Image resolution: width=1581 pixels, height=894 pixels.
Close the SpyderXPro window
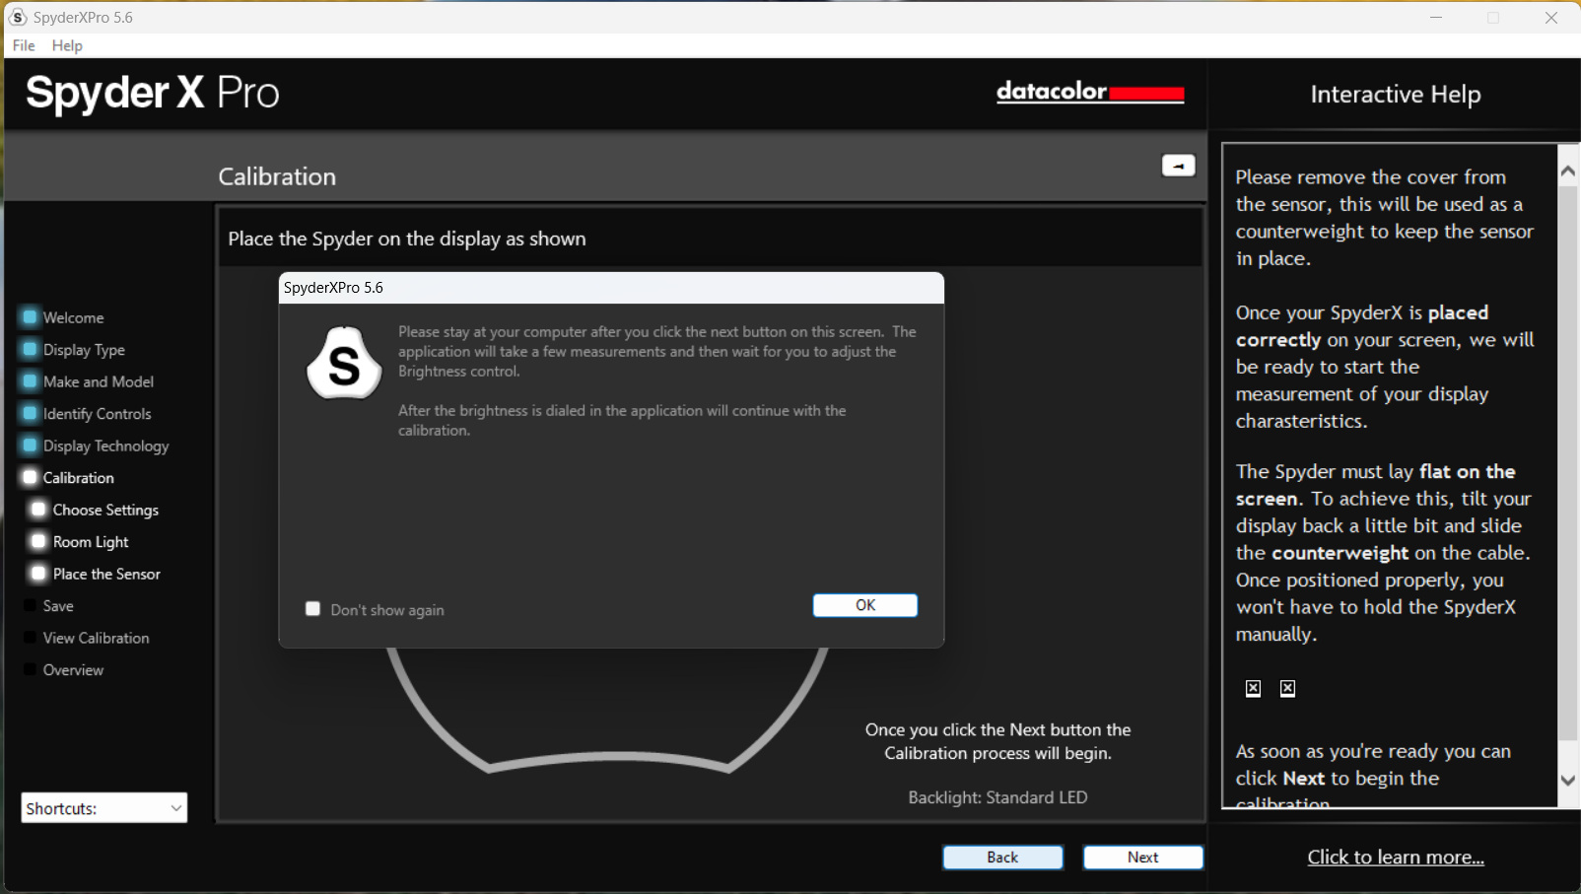click(x=1551, y=18)
